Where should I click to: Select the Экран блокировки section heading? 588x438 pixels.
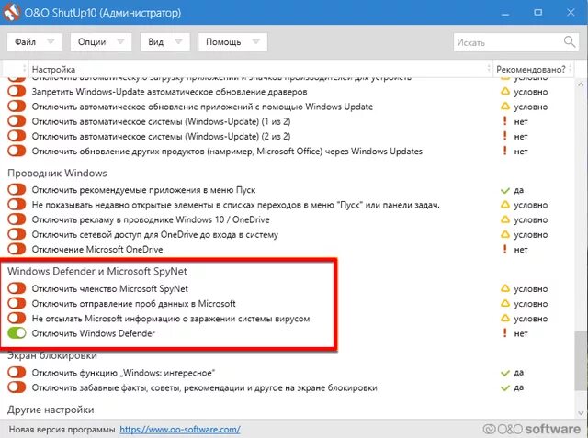click(x=52, y=355)
